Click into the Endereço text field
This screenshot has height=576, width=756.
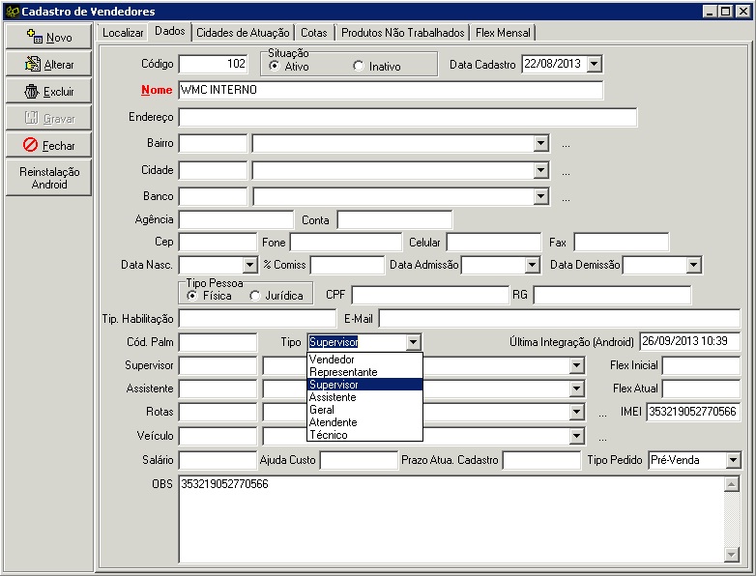click(407, 117)
